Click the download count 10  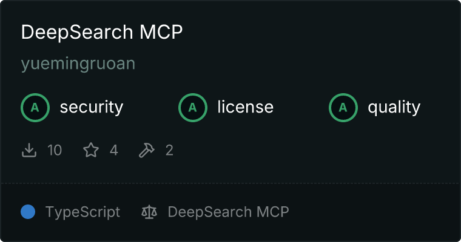click(55, 150)
